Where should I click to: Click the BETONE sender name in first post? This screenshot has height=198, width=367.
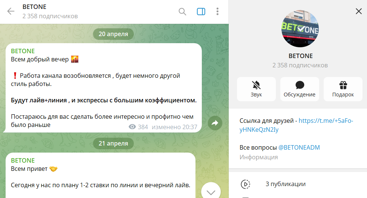(23, 51)
